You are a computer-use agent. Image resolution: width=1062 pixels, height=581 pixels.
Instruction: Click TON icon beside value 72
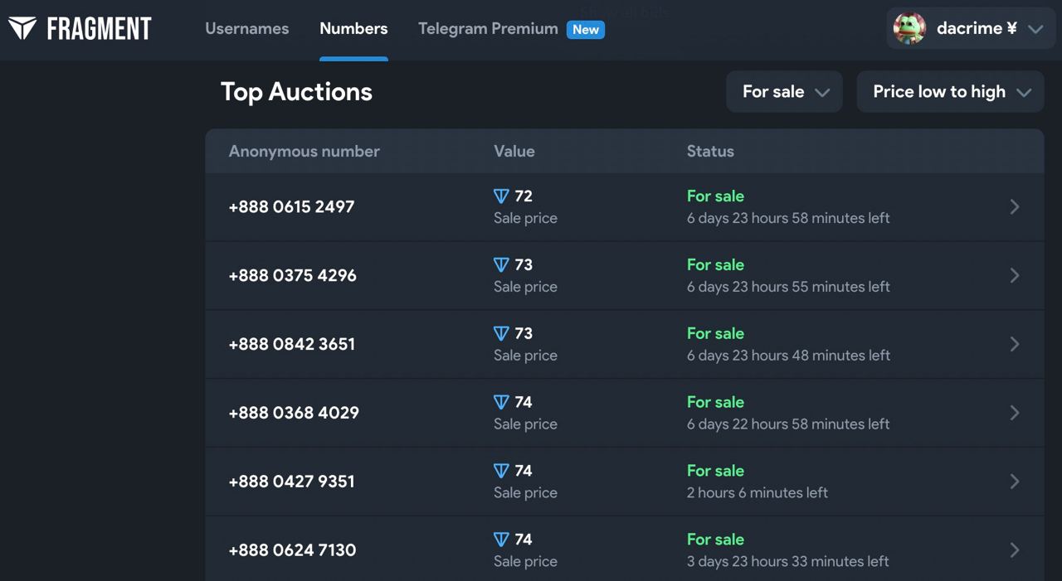(501, 196)
